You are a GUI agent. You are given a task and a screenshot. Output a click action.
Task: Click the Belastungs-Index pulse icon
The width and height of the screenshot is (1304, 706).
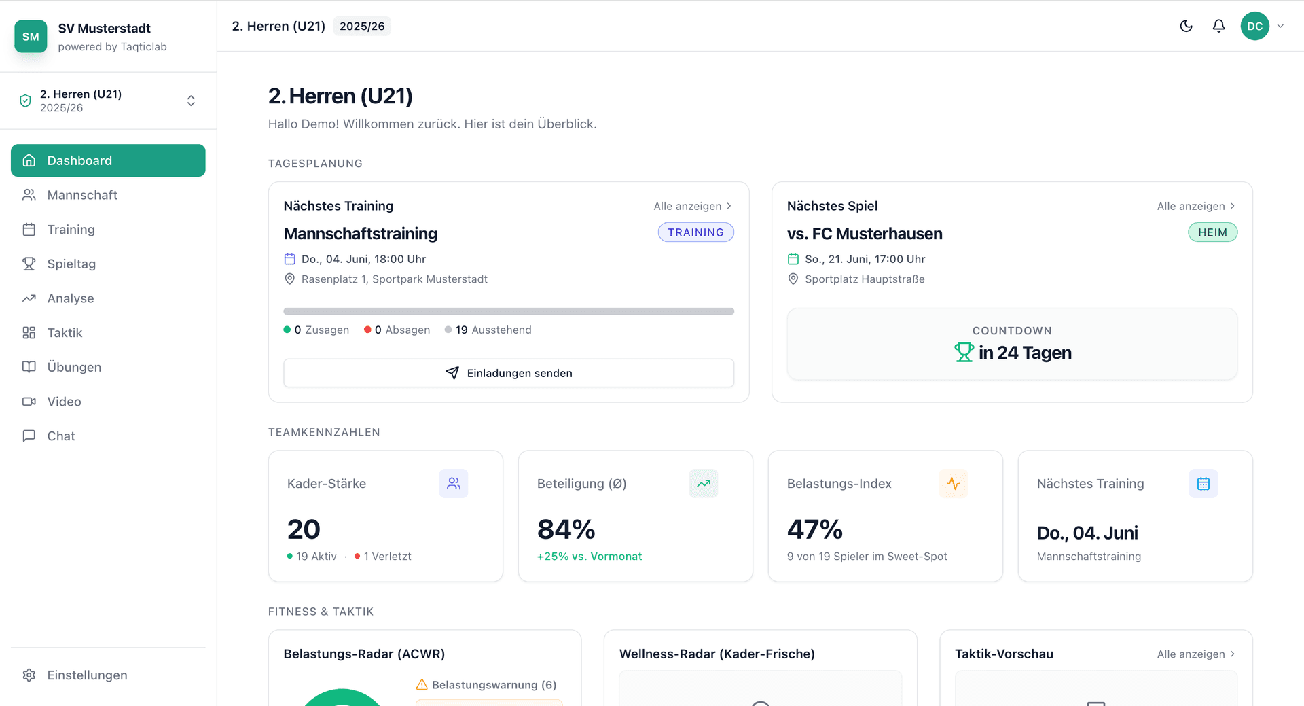pyautogui.click(x=954, y=484)
